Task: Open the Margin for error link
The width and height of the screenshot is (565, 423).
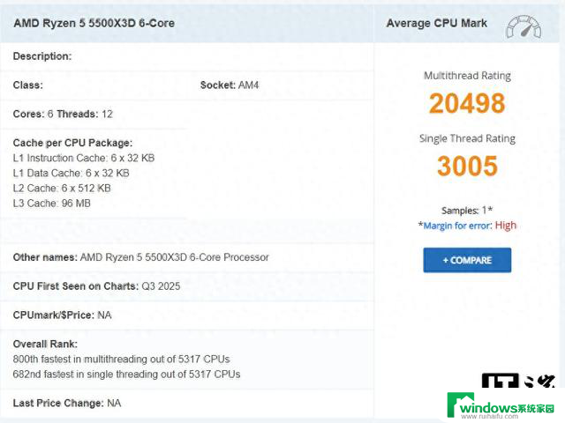Action: point(457,226)
